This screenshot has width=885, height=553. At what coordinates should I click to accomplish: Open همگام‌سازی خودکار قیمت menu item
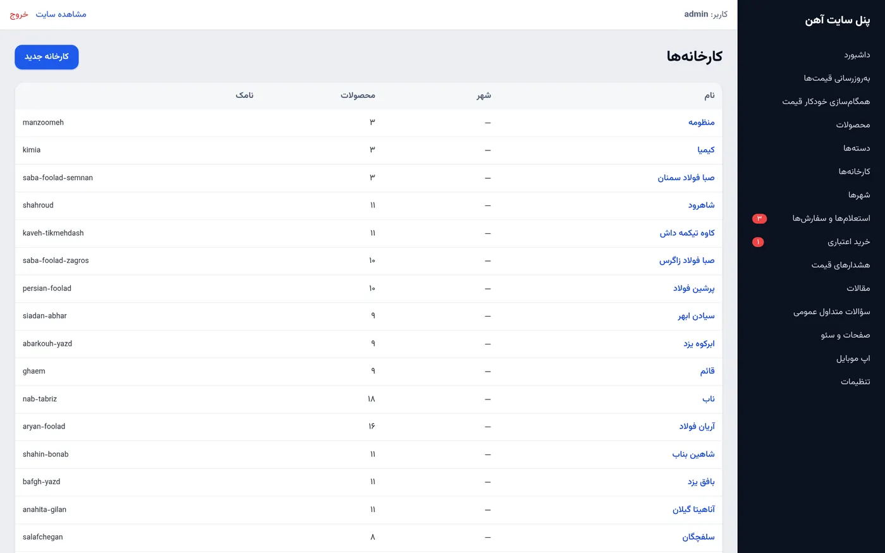point(826,102)
